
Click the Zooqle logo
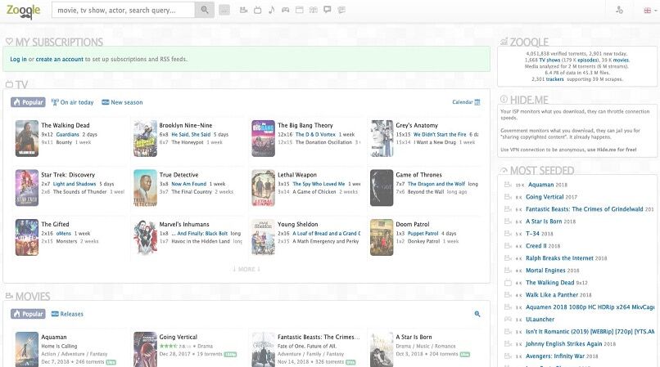tap(24, 11)
